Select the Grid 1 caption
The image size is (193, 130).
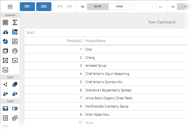coord(31,33)
